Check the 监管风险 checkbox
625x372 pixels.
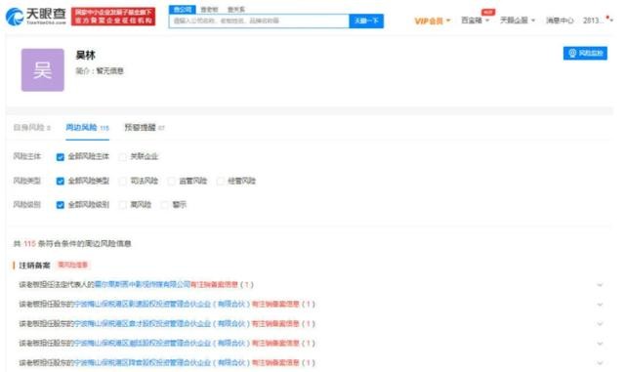(x=172, y=181)
